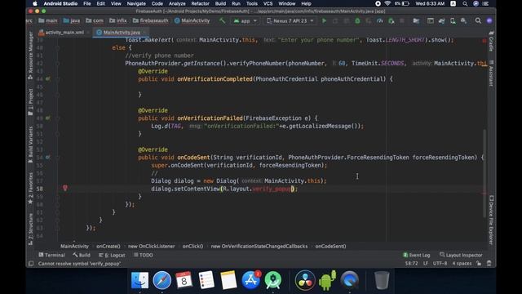
Task: Click the Stop square icon in toolbar
Action: pos(402,20)
